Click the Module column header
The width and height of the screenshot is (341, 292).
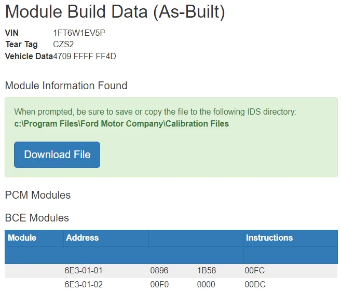(22, 238)
